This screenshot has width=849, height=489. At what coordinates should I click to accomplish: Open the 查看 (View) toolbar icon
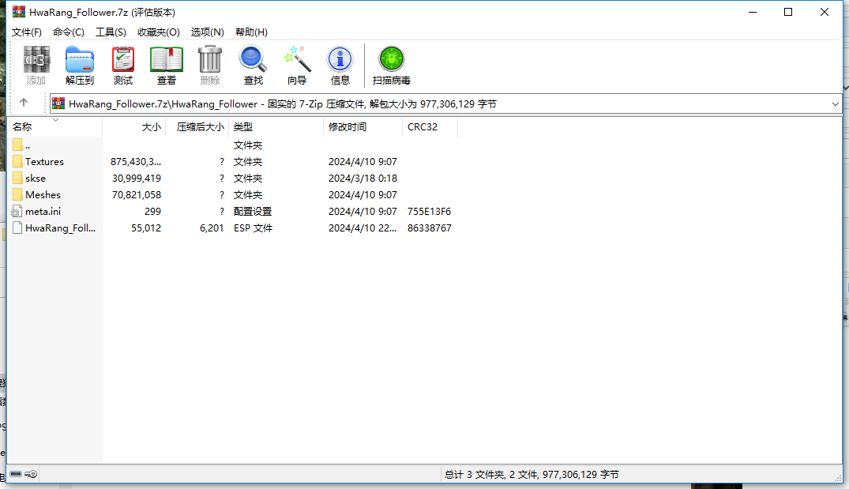click(x=166, y=59)
